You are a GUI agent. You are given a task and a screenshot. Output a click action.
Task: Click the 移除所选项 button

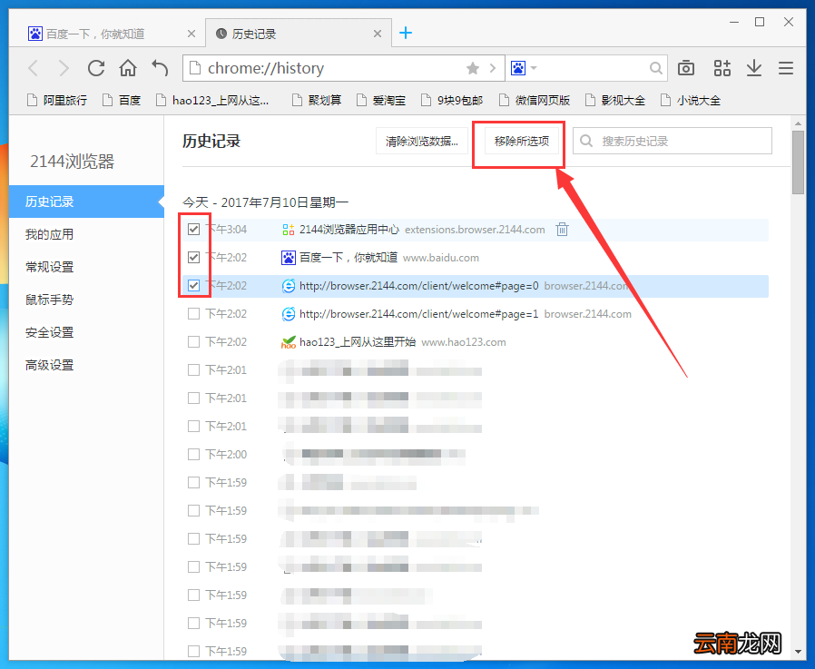point(521,141)
